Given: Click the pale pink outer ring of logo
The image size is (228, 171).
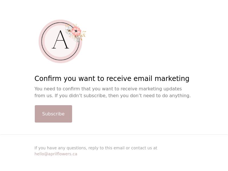Looking at the screenshot, I should [40, 41].
